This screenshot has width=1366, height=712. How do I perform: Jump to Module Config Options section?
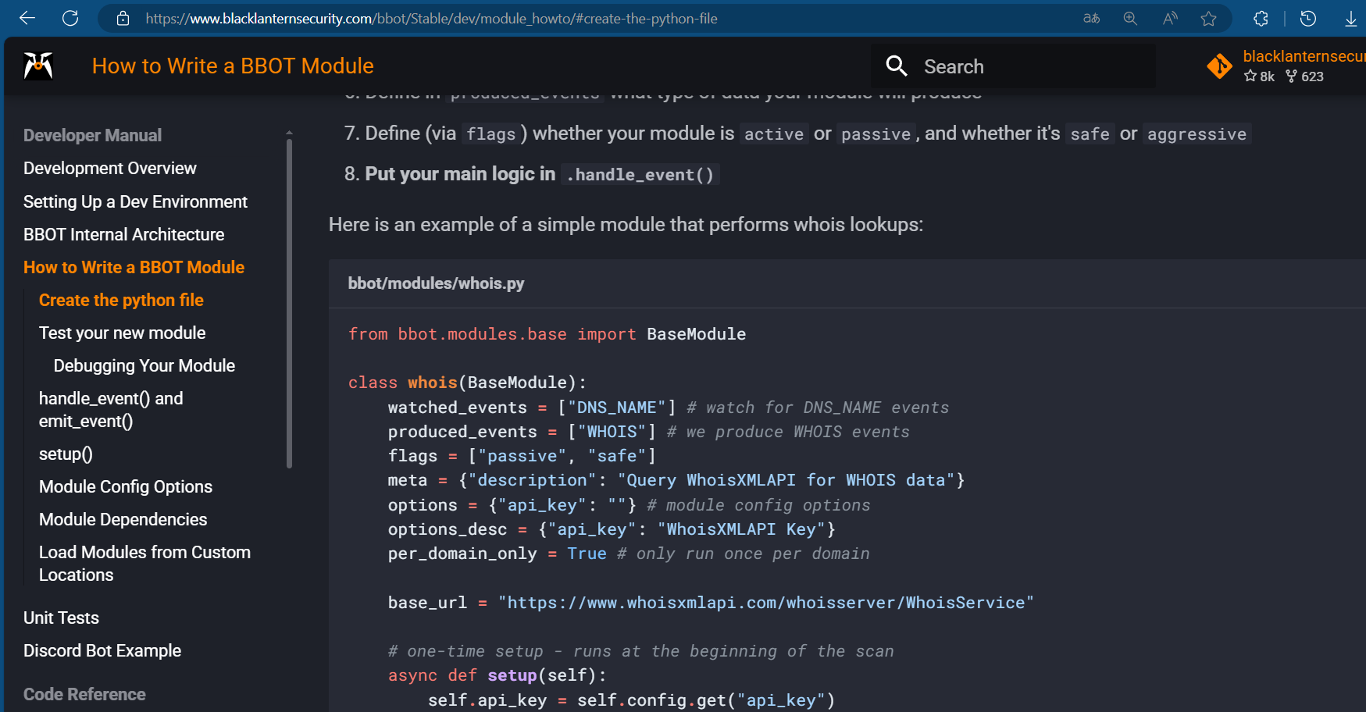click(x=125, y=487)
